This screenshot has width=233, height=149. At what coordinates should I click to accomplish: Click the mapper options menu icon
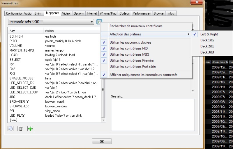(99, 22)
